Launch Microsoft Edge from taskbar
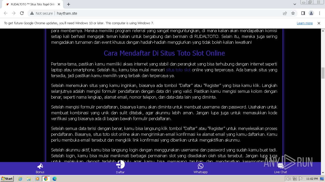The height and width of the screenshot is (182, 325). tap(54, 179)
